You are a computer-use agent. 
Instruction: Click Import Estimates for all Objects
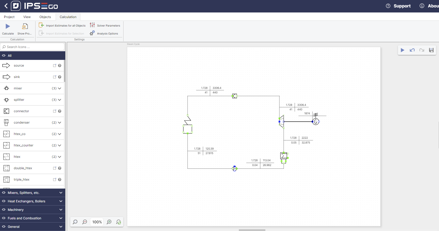[63, 25]
